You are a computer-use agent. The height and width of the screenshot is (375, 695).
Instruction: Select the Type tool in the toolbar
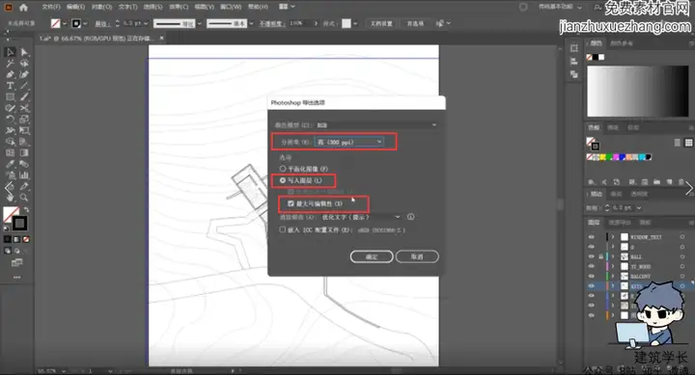click(x=10, y=86)
